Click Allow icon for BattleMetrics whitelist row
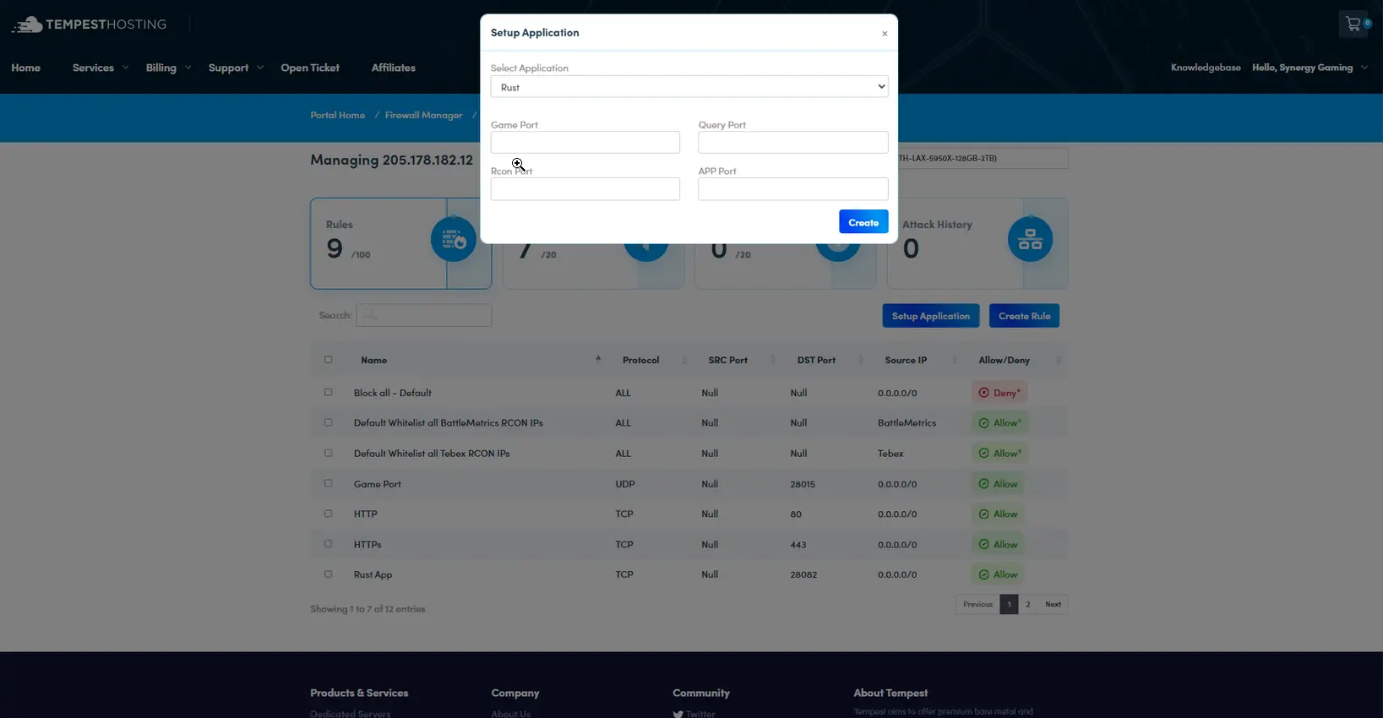The image size is (1383, 718). coord(983,423)
